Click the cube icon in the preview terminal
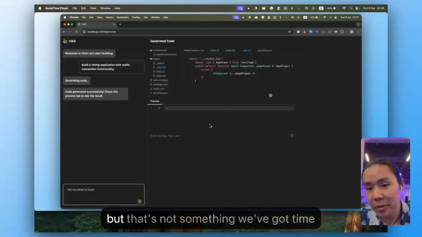 (x=292, y=136)
